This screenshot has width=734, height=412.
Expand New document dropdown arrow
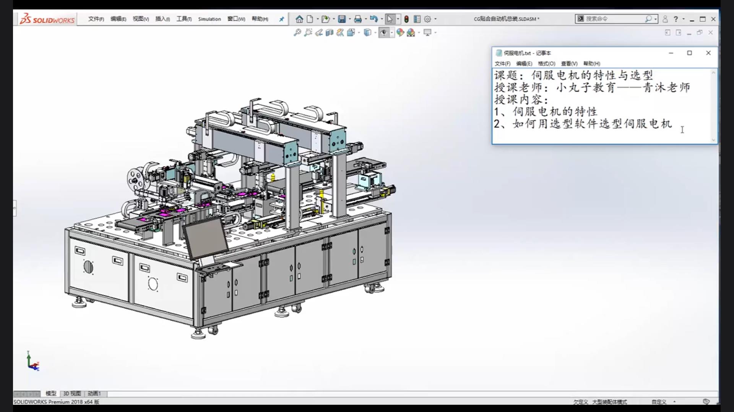click(x=317, y=19)
